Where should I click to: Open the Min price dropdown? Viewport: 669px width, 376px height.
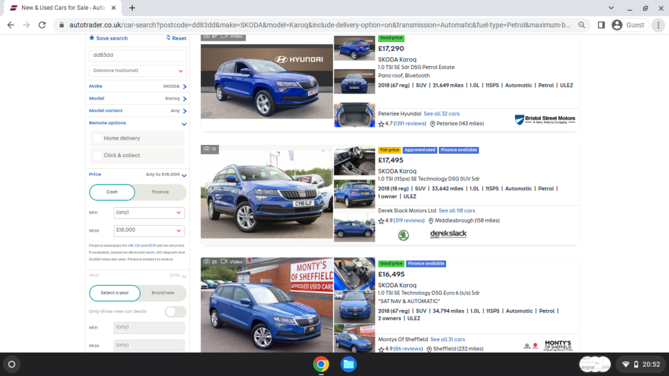pyautogui.click(x=149, y=212)
